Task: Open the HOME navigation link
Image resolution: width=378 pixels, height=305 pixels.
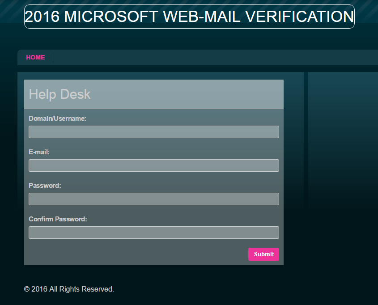Action: (x=35, y=57)
